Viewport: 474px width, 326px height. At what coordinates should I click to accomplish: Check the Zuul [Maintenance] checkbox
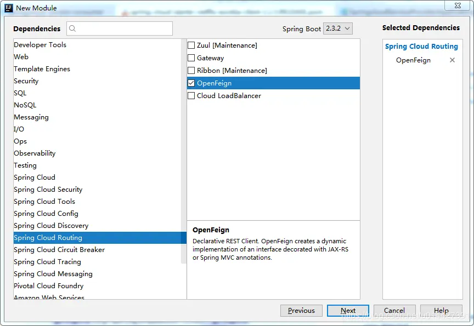coord(191,45)
